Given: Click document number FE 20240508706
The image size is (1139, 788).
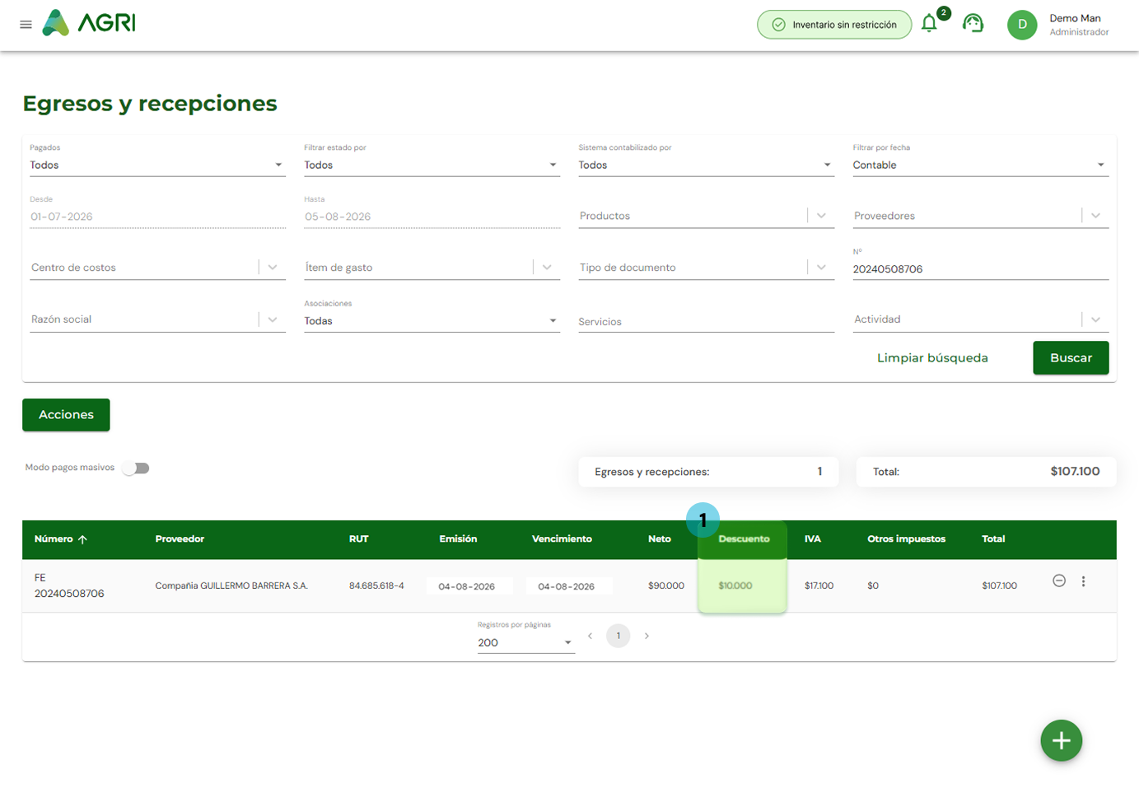Looking at the screenshot, I should click(69, 585).
